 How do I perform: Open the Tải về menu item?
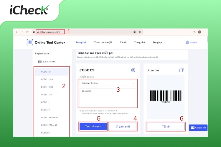click(123, 42)
